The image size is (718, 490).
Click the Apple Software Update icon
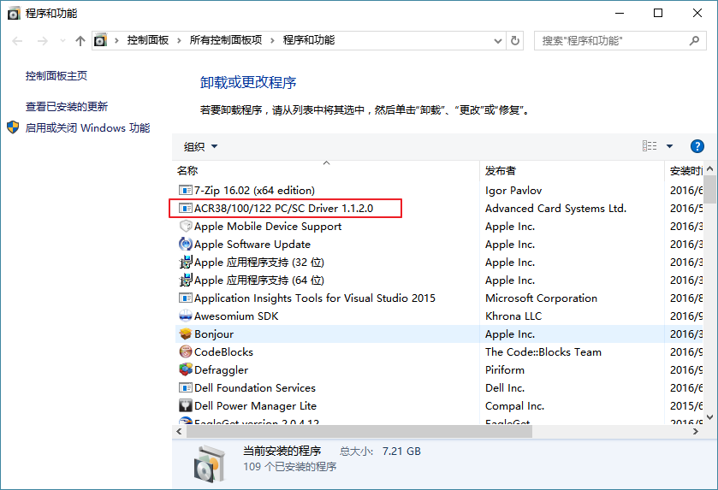point(186,245)
